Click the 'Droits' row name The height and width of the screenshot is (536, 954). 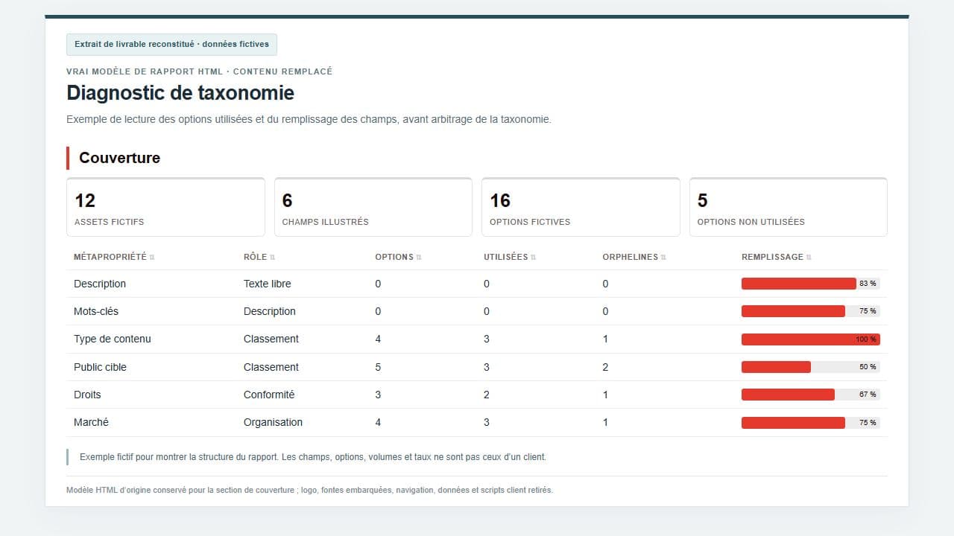[x=87, y=395]
